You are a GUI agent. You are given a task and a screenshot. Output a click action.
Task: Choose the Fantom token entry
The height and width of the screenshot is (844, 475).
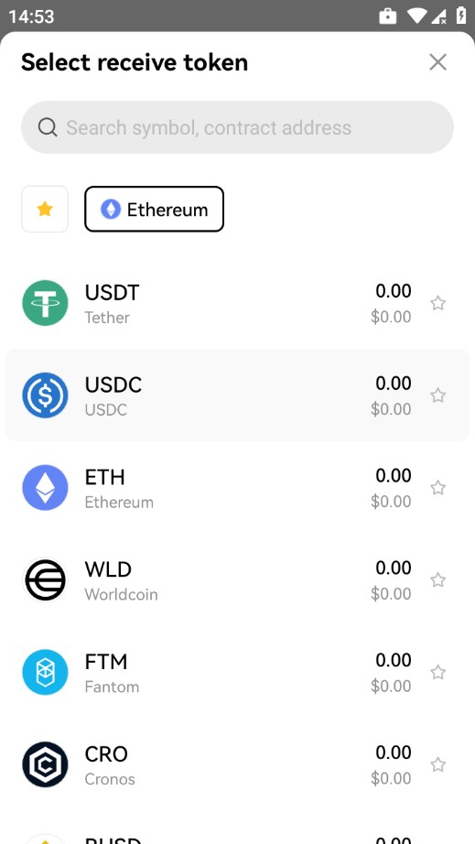tap(237, 672)
